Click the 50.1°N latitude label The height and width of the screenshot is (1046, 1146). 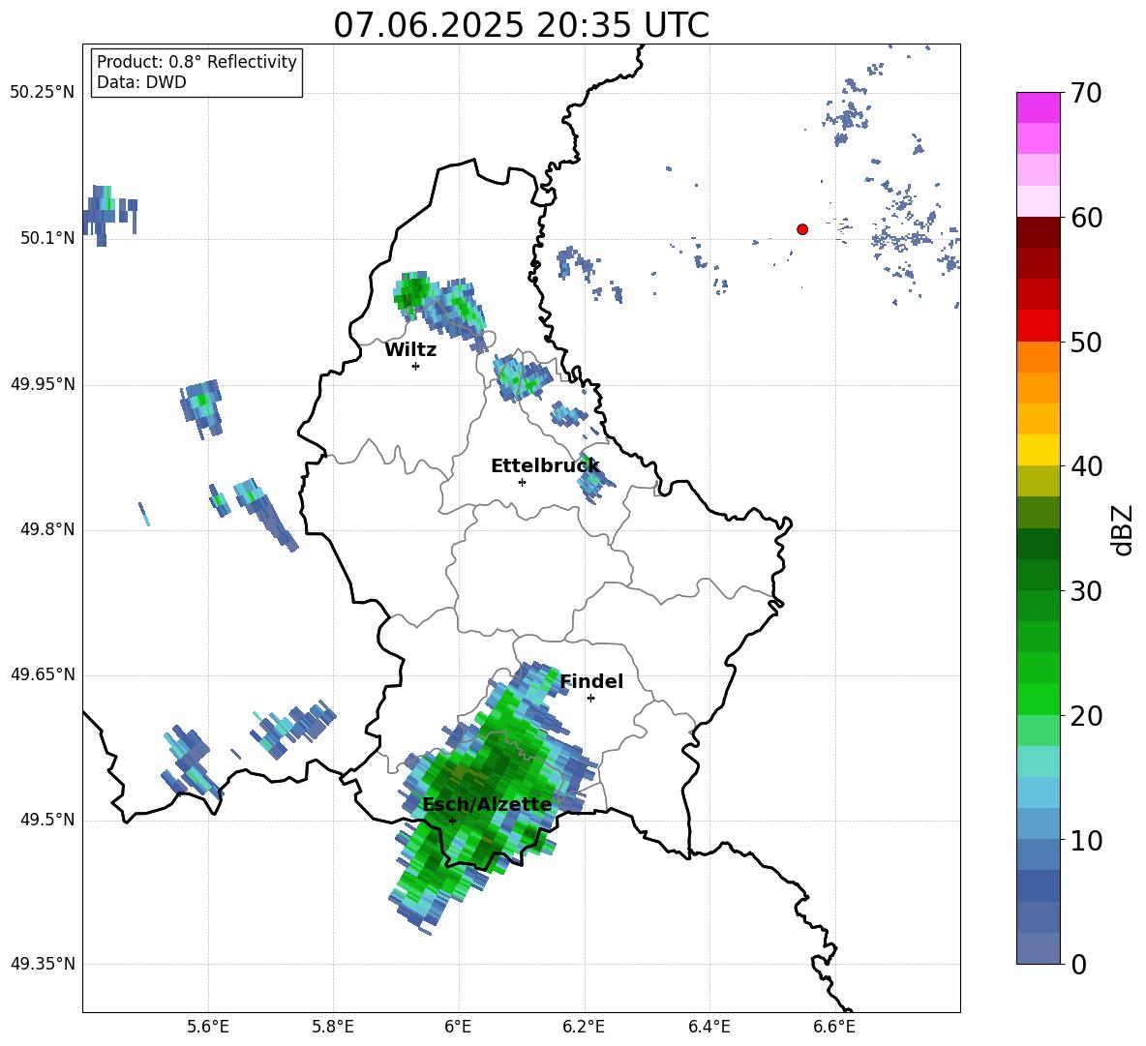coord(46,238)
